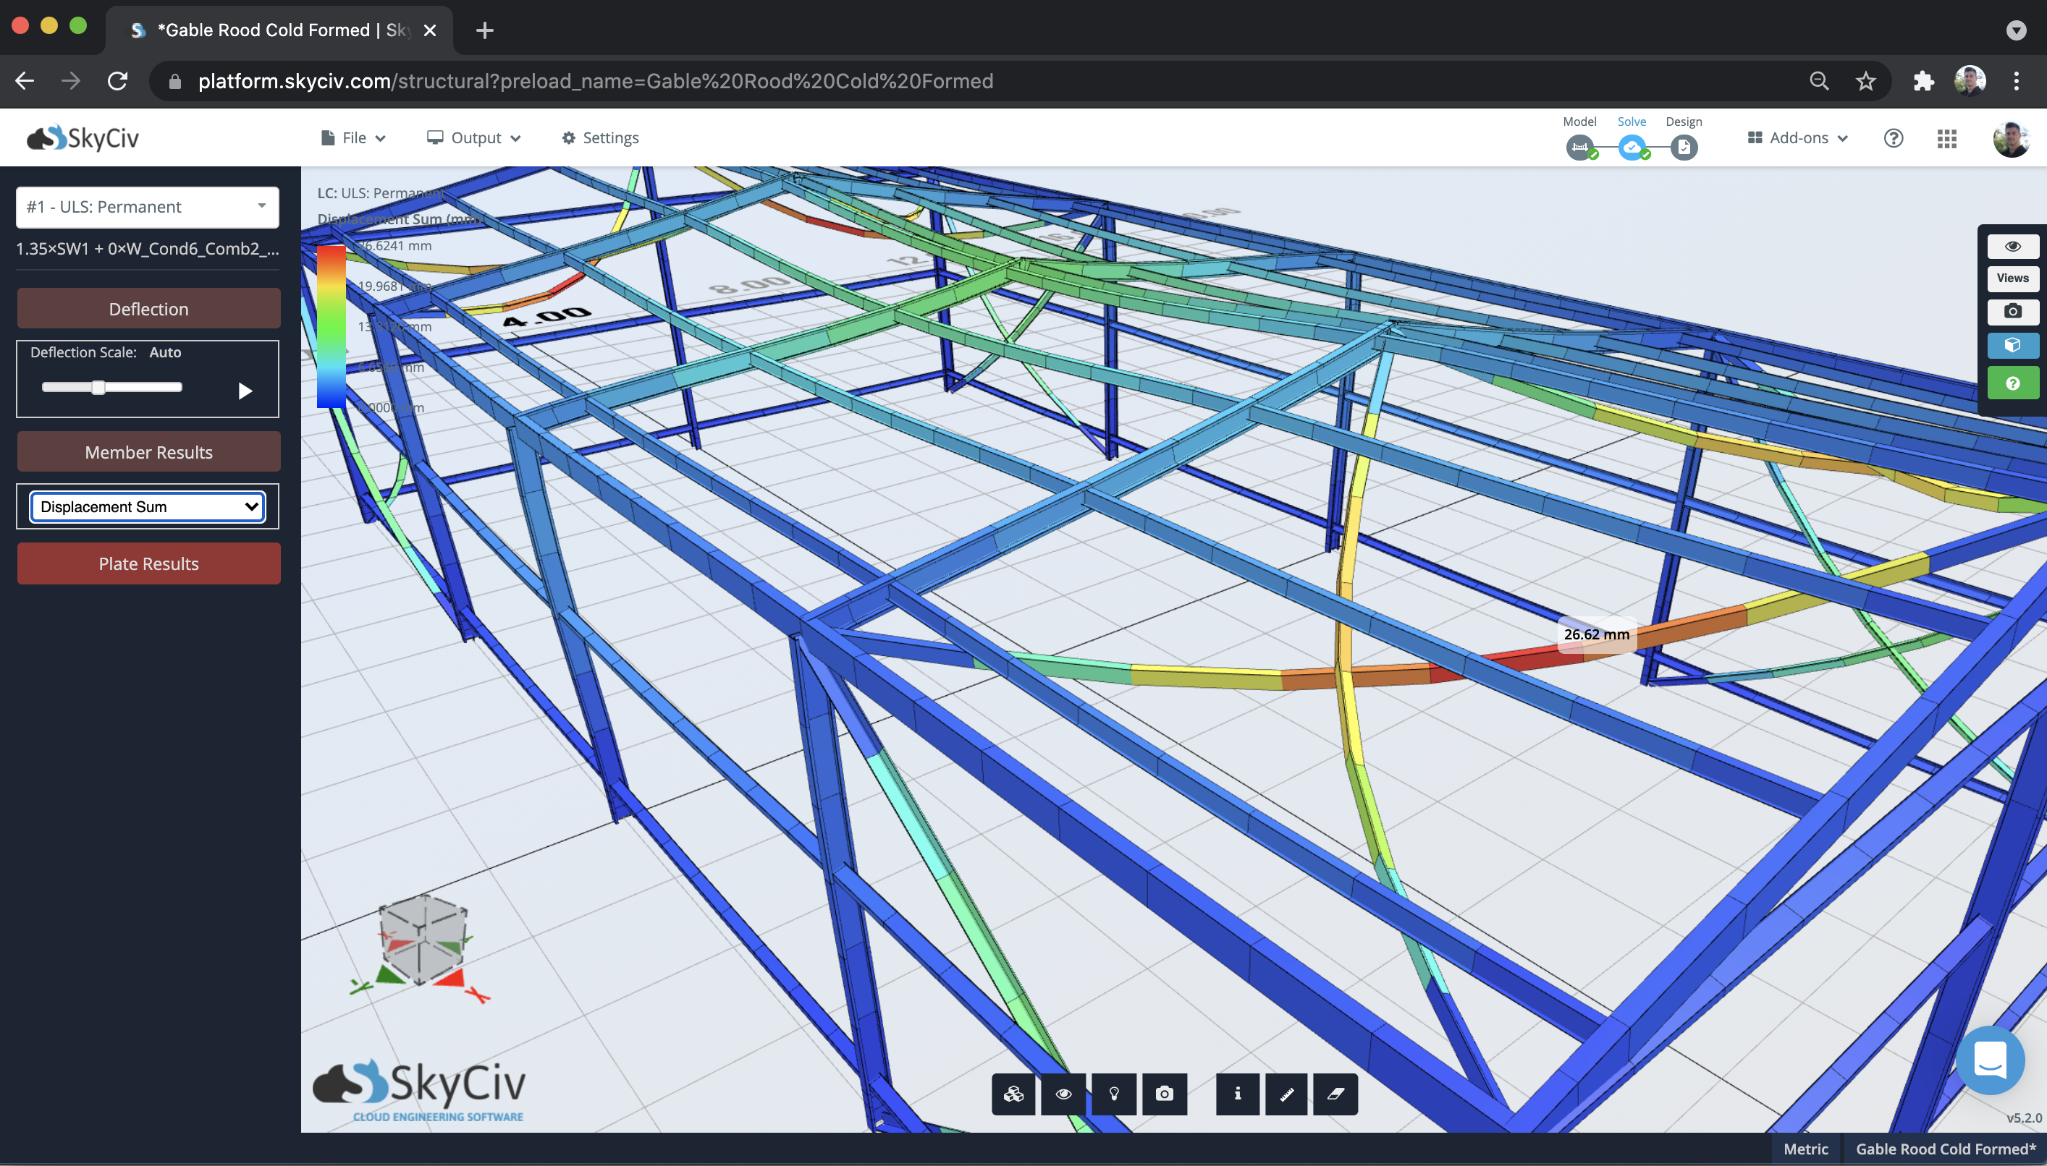Expand the Displacement Sum result dropdown
Screen dimensions: 2047x1166
pyautogui.click(x=148, y=507)
